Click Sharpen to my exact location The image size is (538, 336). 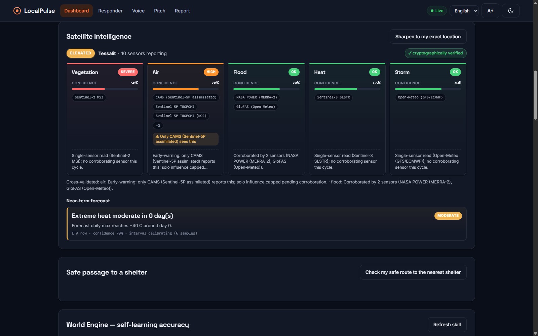(x=428, y=37)
